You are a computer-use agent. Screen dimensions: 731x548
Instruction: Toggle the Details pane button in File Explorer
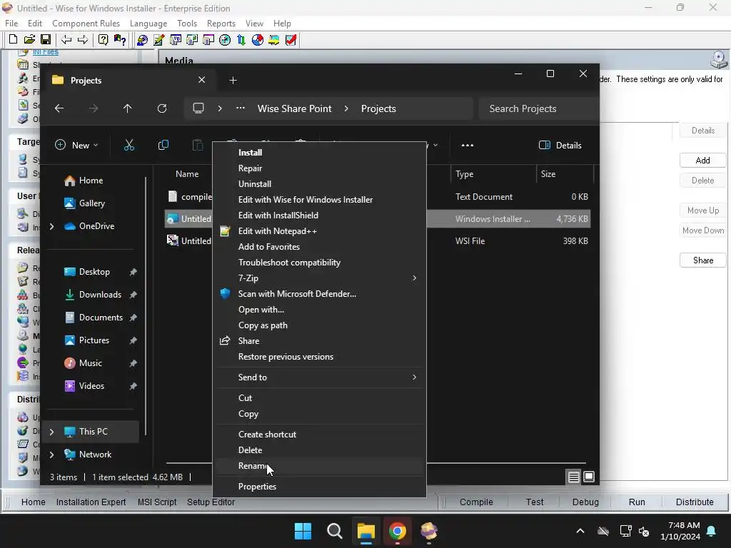560,146
